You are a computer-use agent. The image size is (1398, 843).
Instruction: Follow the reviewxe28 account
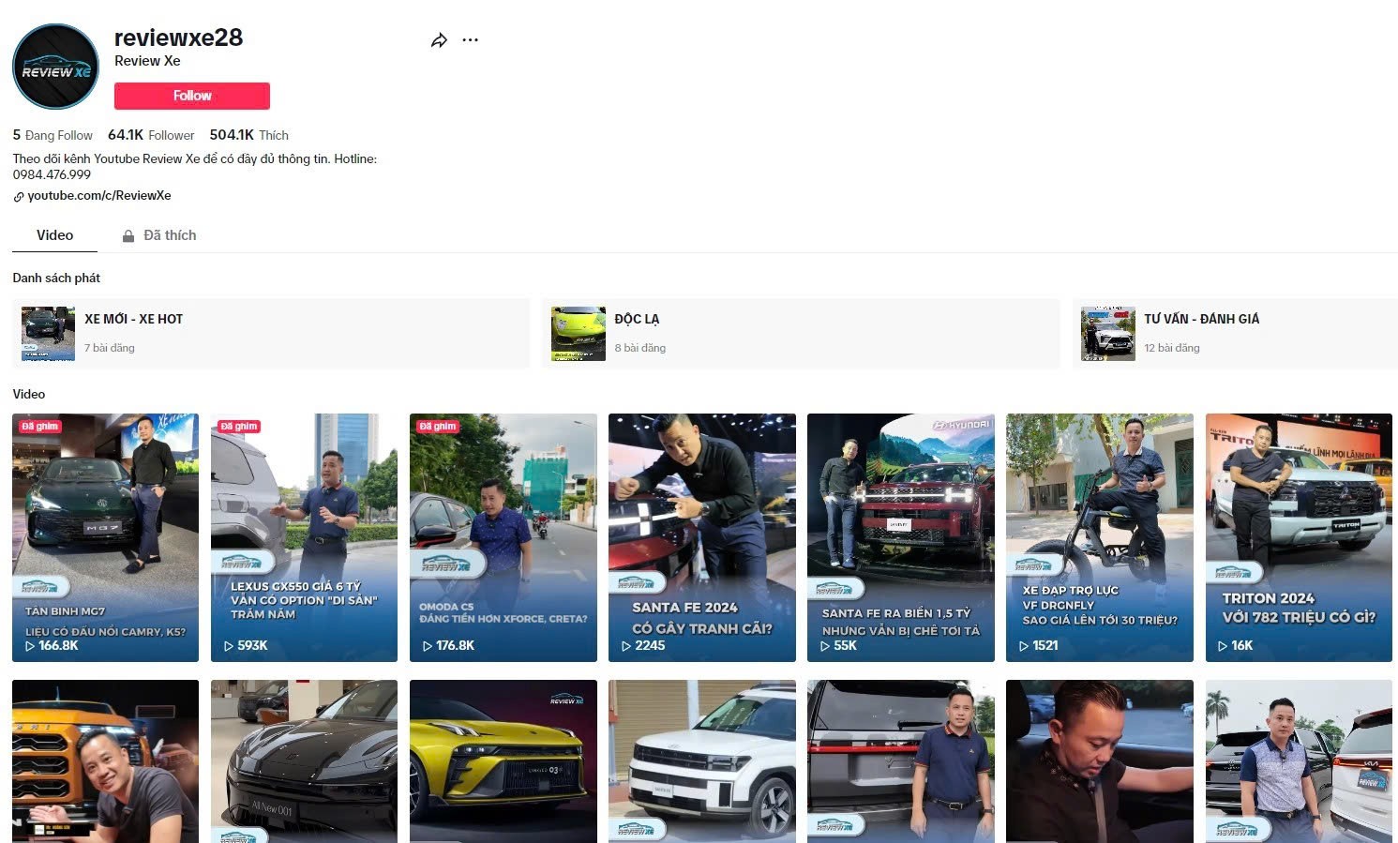coord(192,96)
